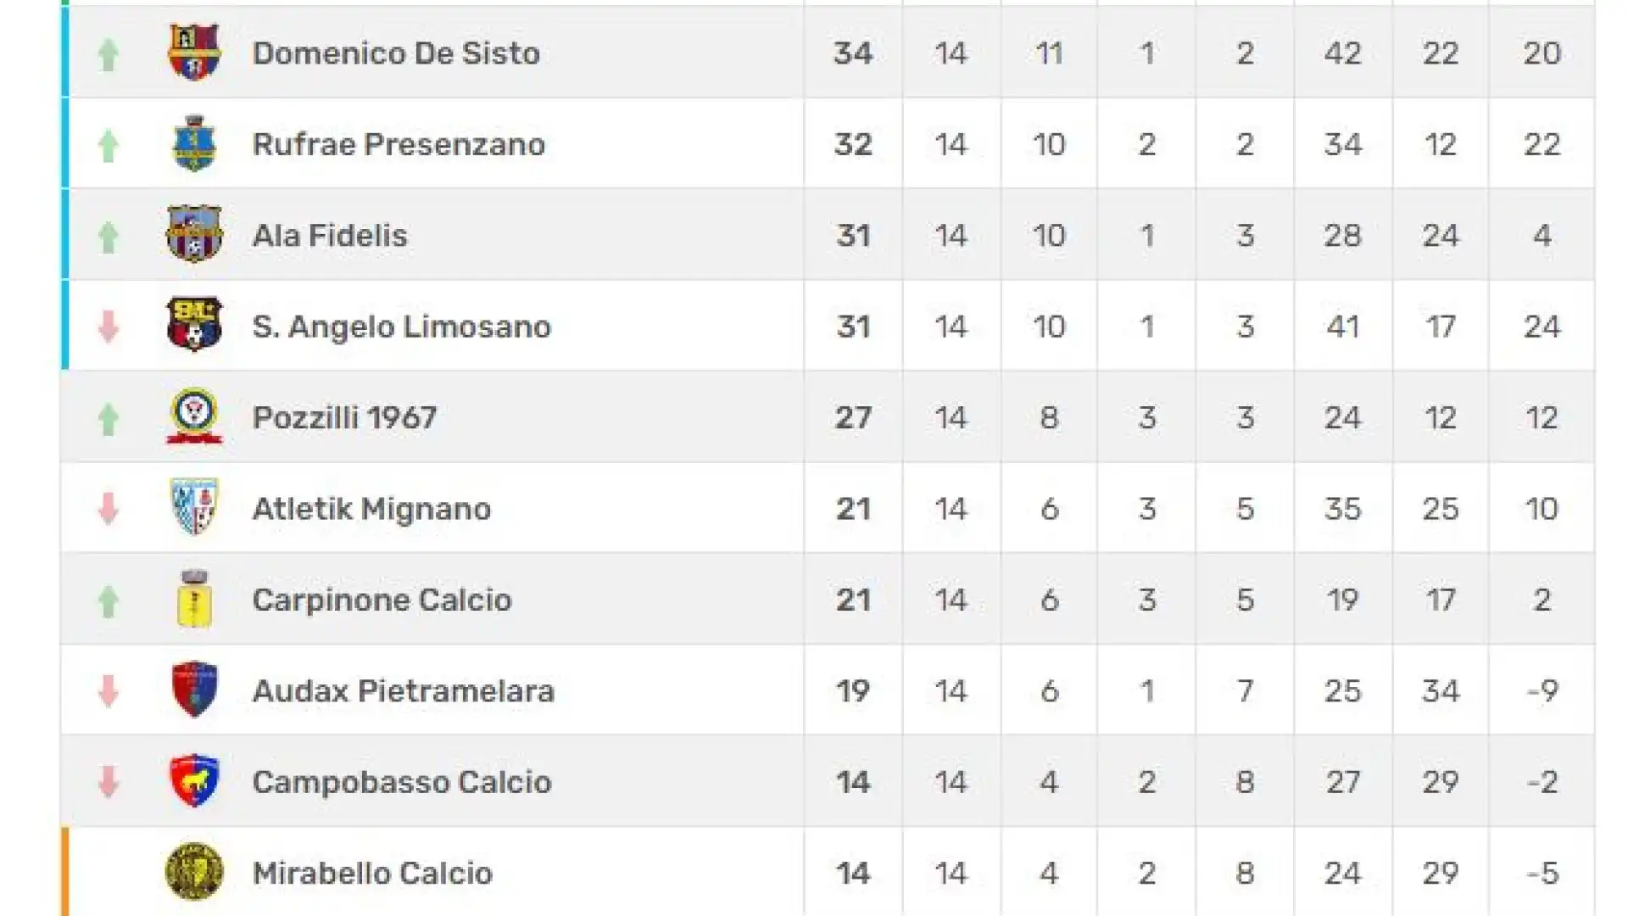The image size is (1628, 916).
Task: Click the Carpinone Calcio yellow crest
Action: point(194,599)
